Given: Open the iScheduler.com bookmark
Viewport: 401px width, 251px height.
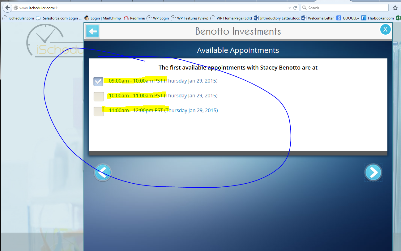Looking at the screenshot, I should pyautogui.click(x=18, y=18).
